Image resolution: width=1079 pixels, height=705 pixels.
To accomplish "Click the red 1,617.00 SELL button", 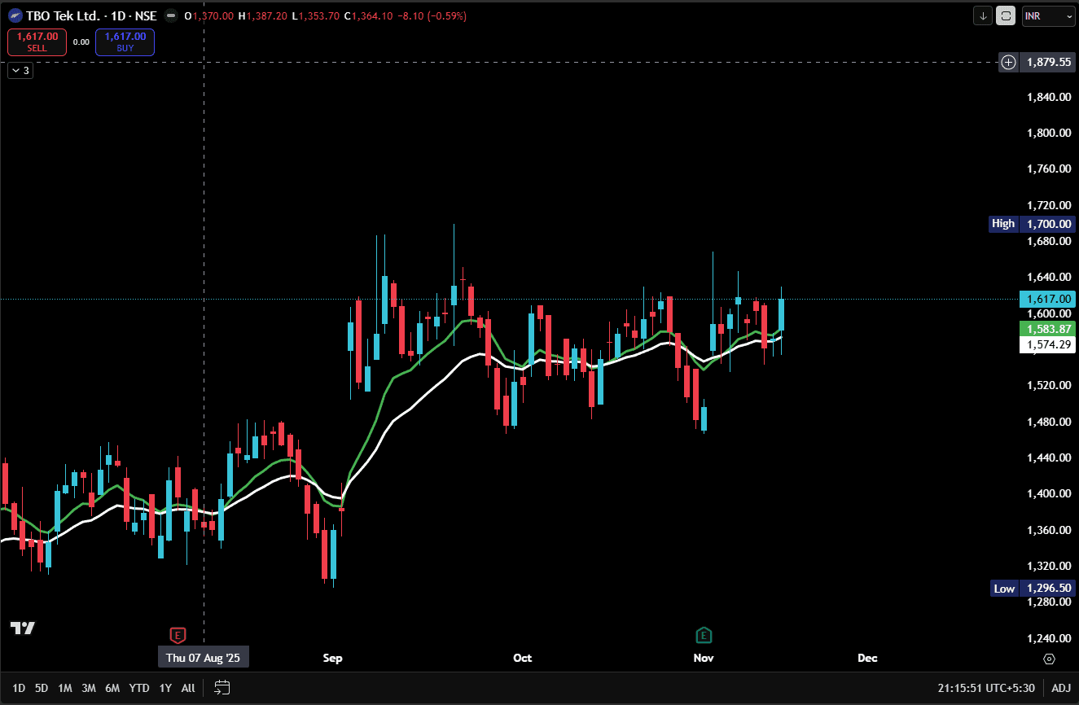I will 37,42.
